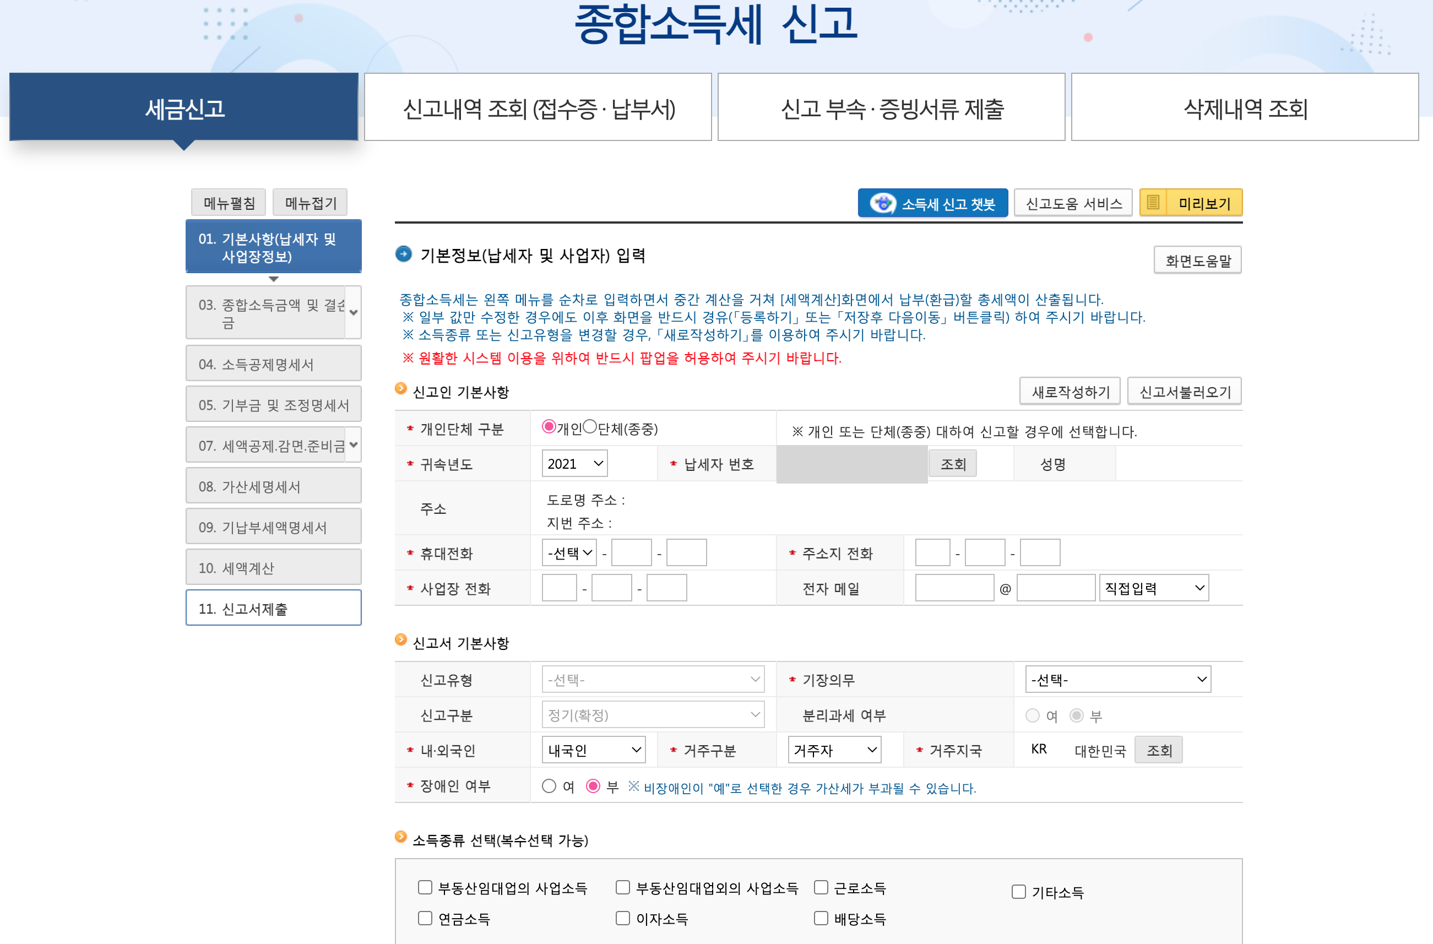Screen dimensions: 1433x944
Task: Open the 삭제내역 조회 tab
Action: pos(1245,108)
